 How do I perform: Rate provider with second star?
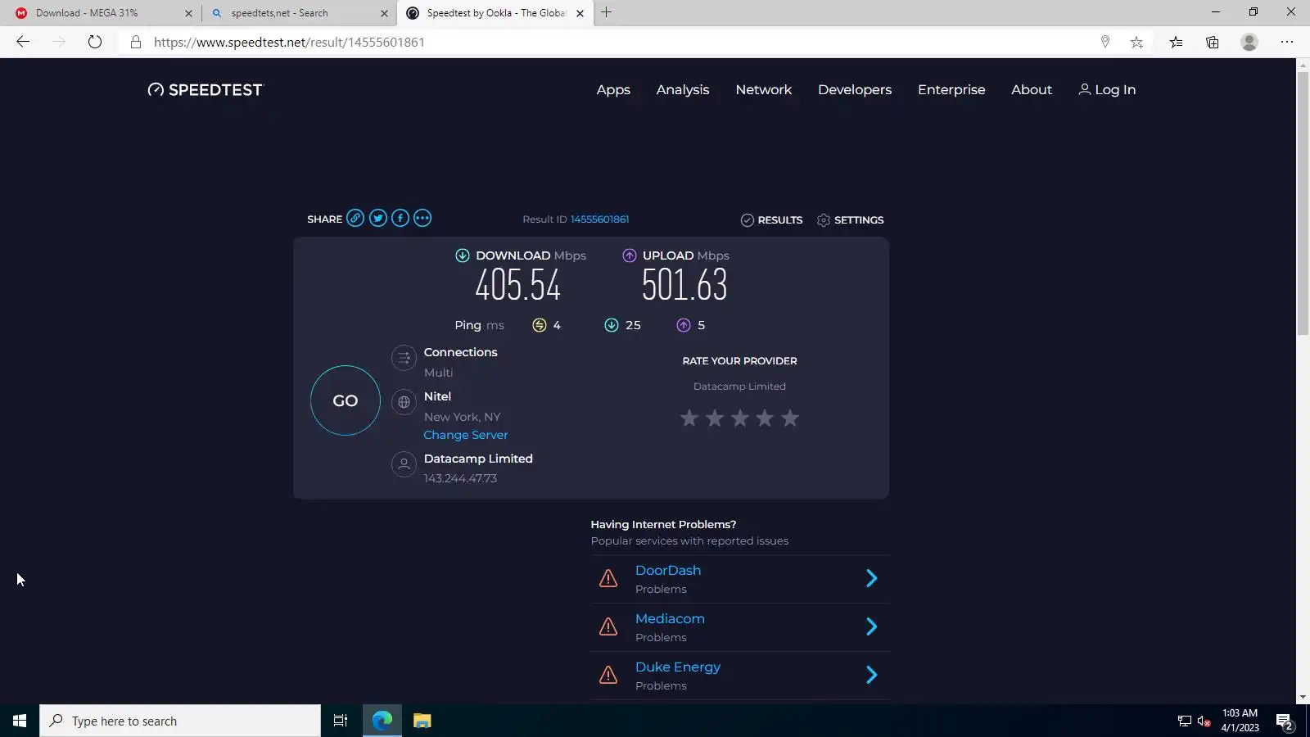click(715, 418)
